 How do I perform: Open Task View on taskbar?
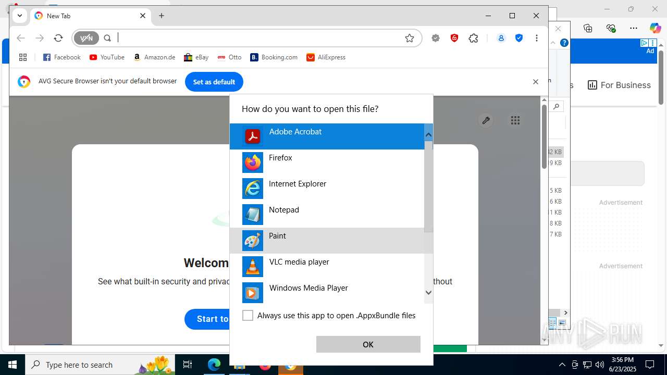(x=188, y=365)
